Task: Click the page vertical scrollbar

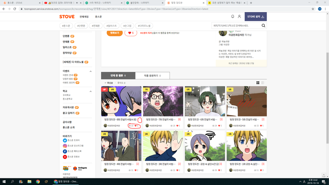Action: tap(327, 98)
